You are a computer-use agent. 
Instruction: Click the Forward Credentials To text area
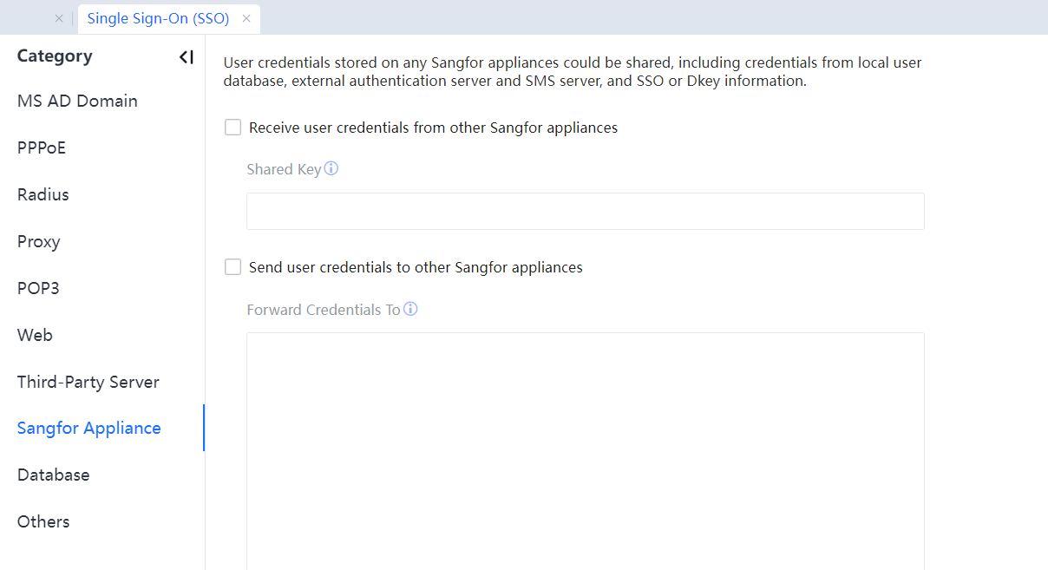pos(585,449)
